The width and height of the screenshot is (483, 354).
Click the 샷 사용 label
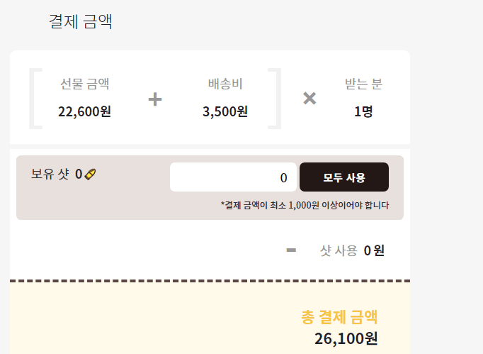339,250
